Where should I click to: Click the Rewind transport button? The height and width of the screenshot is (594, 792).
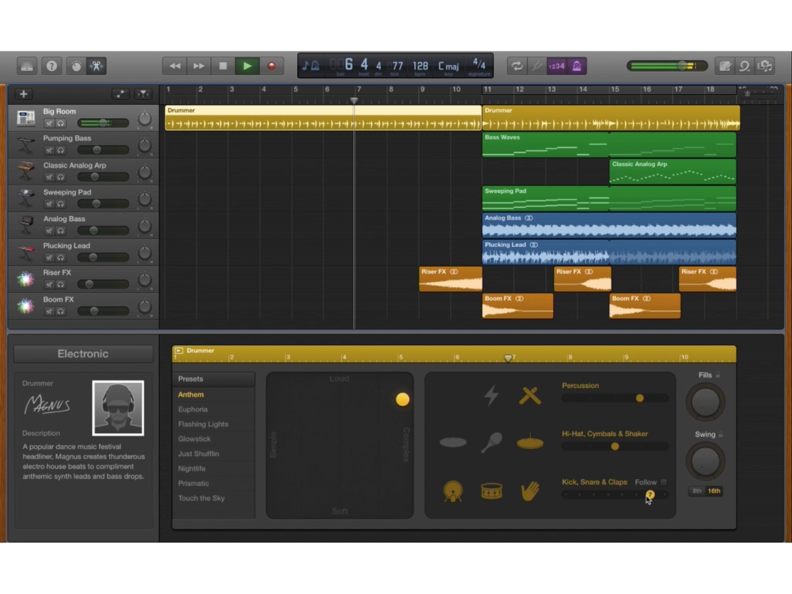coord(175,66)
